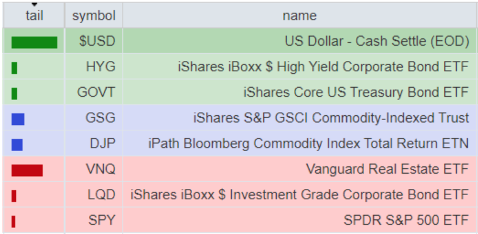The image size is (478, 234).
Task: Select iShares Core US Treasury Bond ETF
Action: tap(356, 92)
